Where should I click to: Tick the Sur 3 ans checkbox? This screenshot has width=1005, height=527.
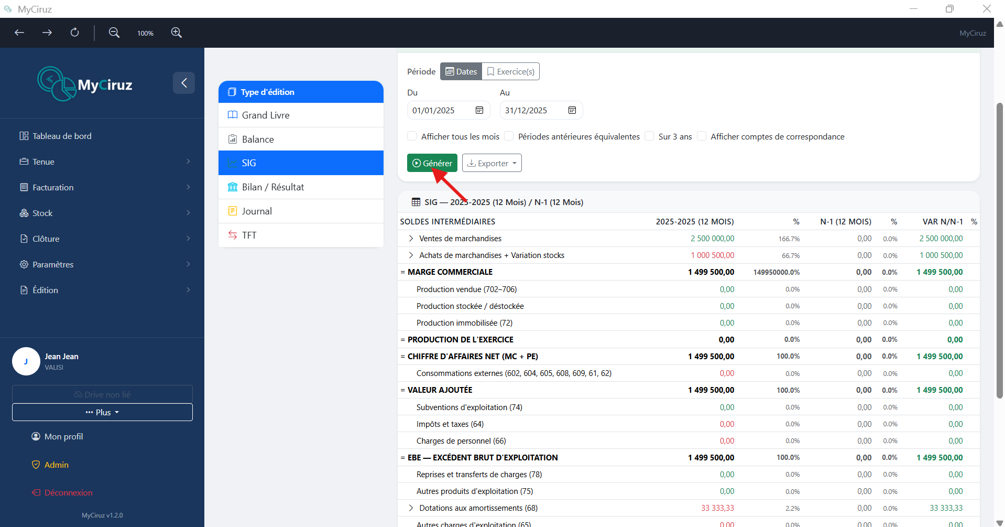click(x=649, y=136)
